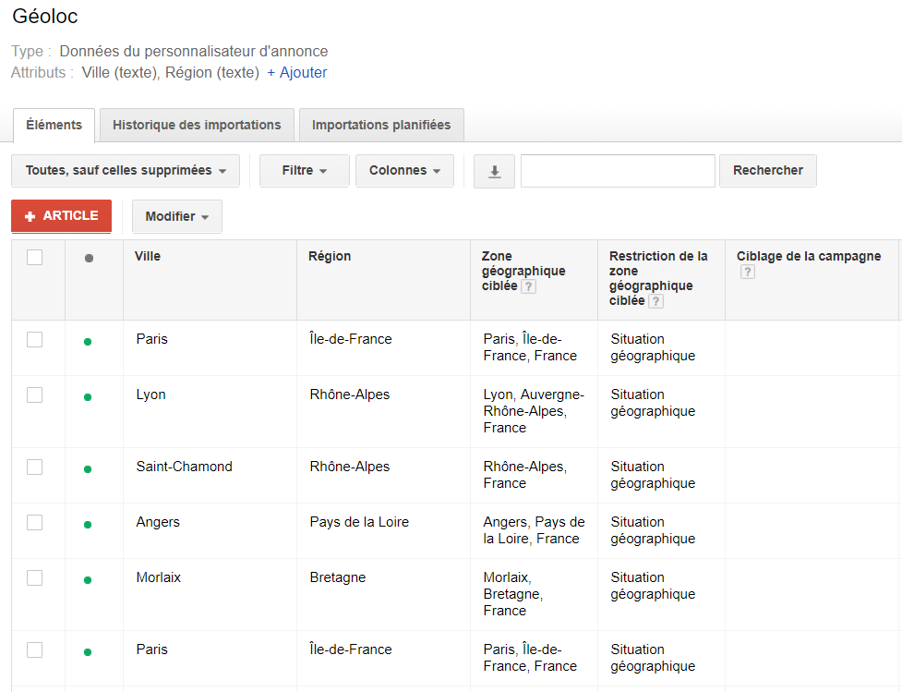Click help icon beside Zone géographique ciblée
This screenshot has width=902, height=692.
528,287
